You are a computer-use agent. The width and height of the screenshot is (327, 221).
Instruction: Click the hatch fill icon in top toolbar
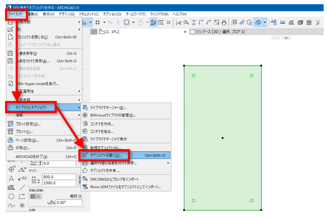click(291, 22)
